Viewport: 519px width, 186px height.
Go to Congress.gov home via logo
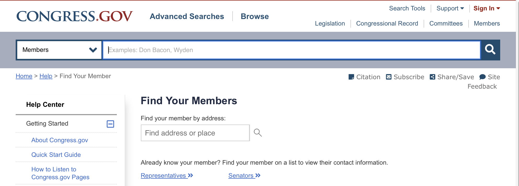click(74, 16)
